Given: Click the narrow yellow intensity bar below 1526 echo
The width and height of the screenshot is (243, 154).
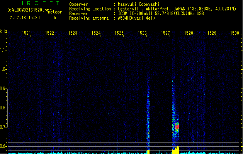Looking at the screenshot, I should tap(148, 151).
